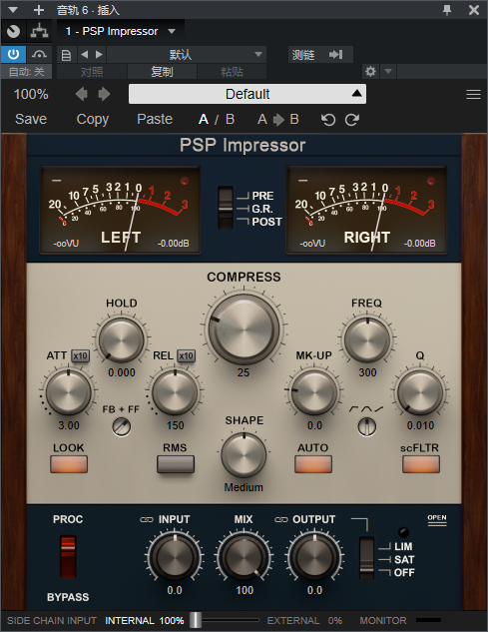Click the channel editor knob icon
This screenshot has width=488, height=632.
14,31
